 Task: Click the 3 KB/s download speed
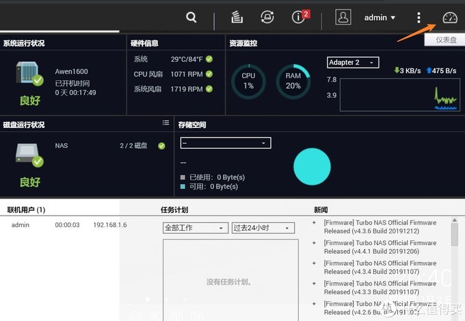[x=408, y=70]
